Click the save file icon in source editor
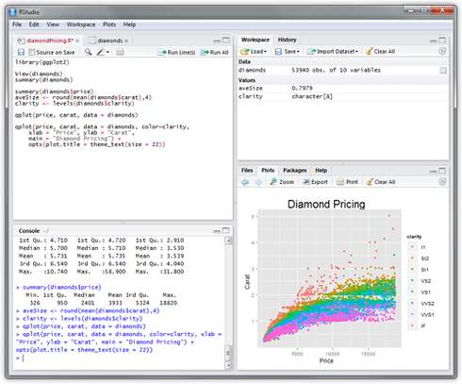 click(x=21, y=52)
